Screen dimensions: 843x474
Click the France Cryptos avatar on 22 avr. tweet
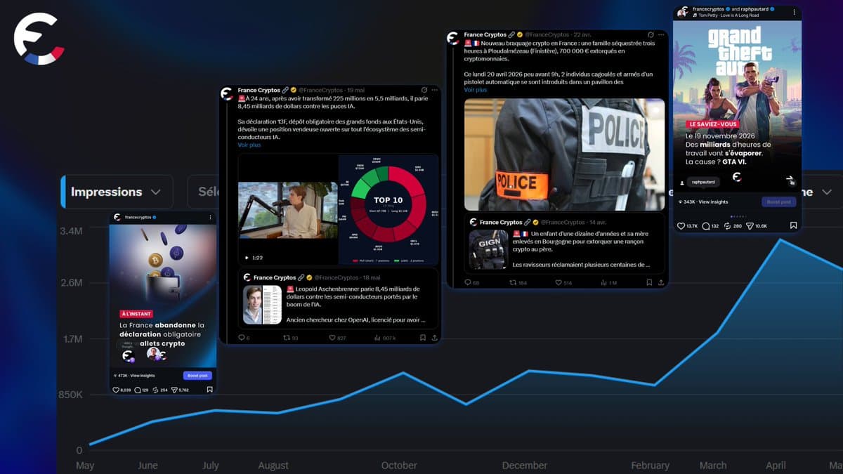454,37
